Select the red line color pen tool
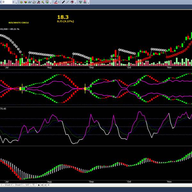The height and width of the screenshot is (192, 192). click(55, 2)
